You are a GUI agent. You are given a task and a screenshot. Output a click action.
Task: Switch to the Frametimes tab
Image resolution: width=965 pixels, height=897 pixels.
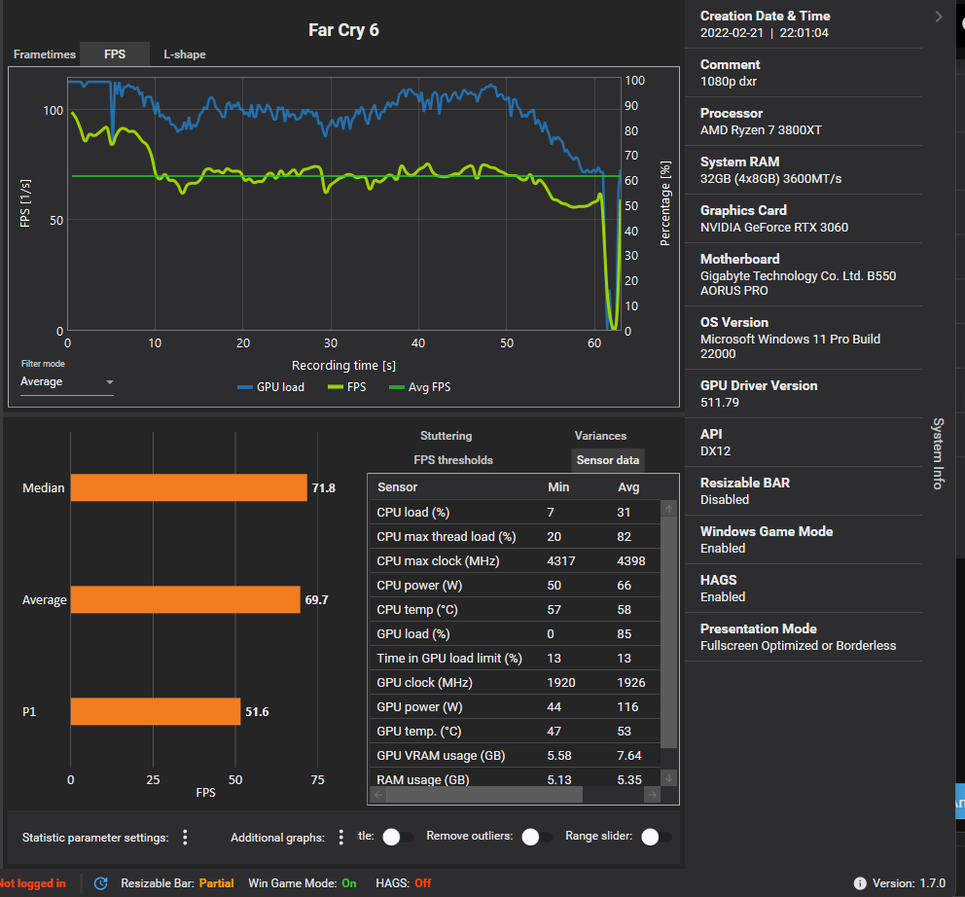point(45,54)
